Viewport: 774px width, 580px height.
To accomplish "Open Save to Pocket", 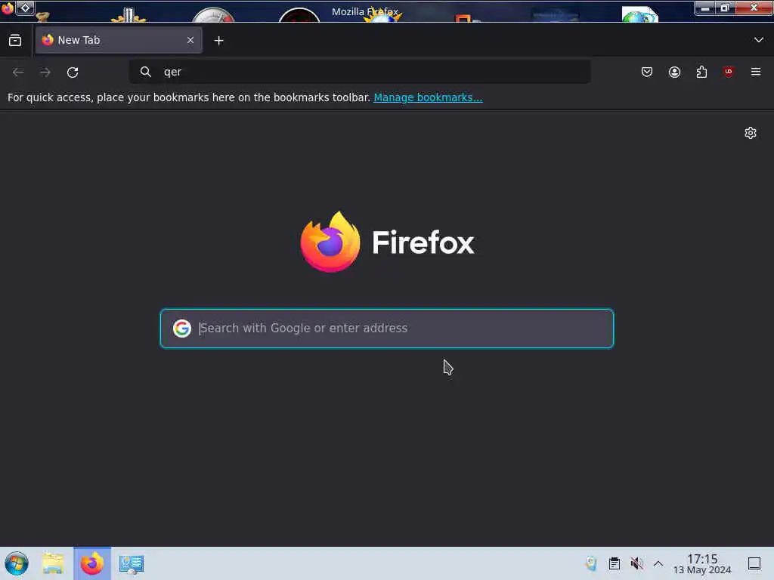I will click(x=647, y=72).
